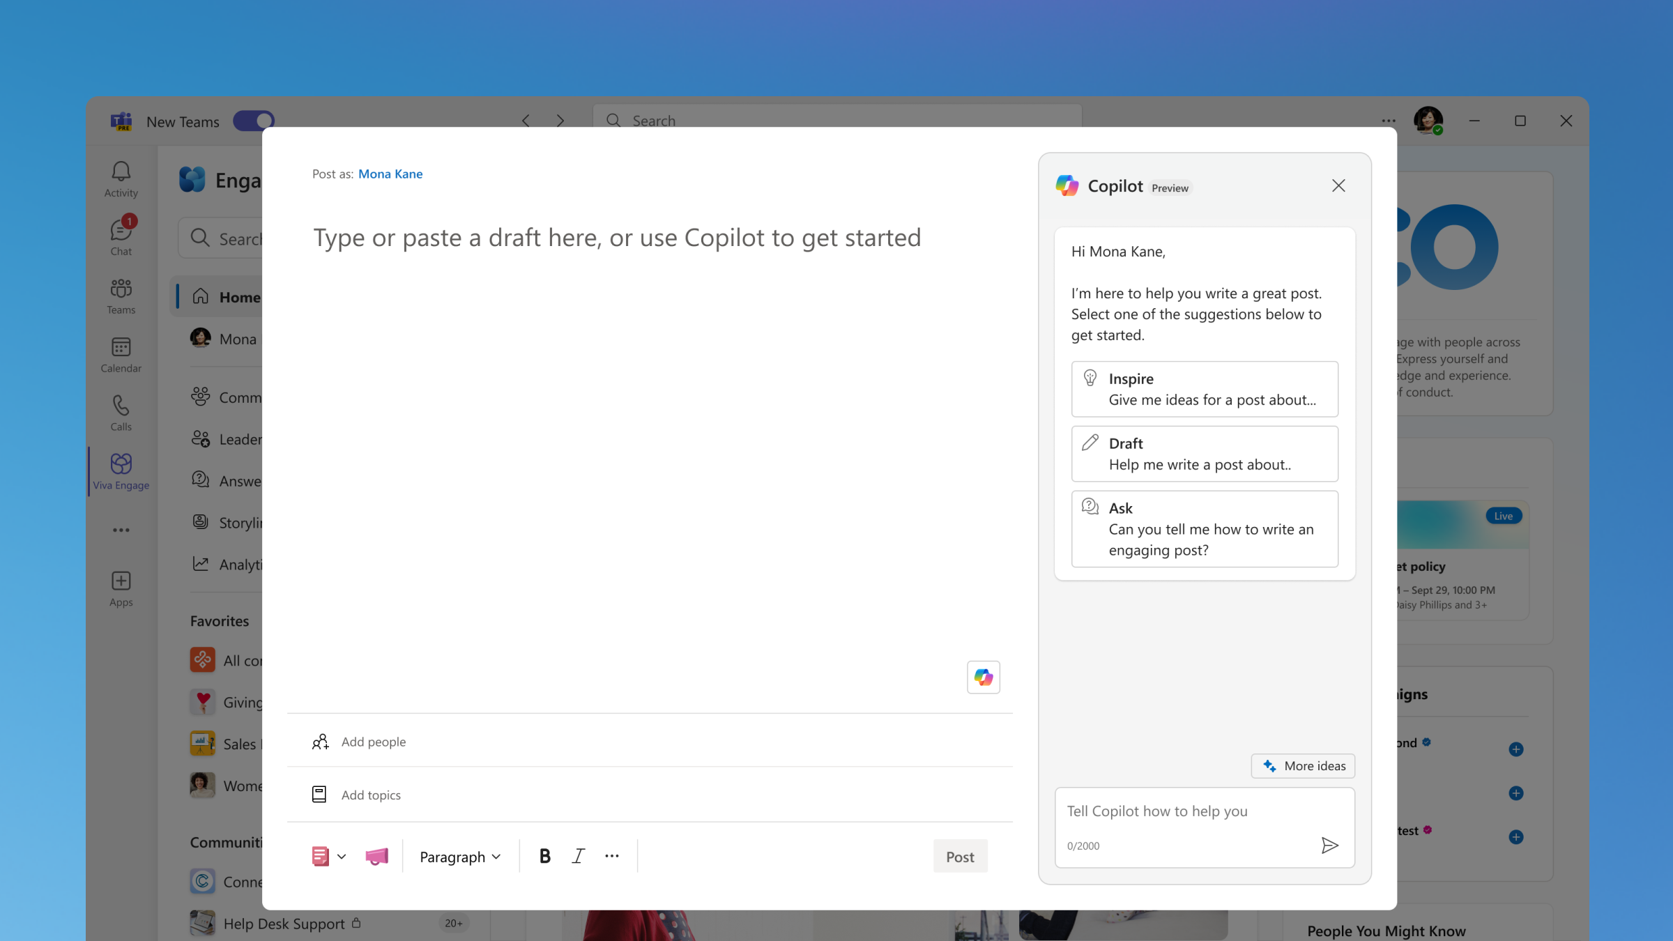Toggle the New Teams switch
The height and width of the screenshot is (941, 1673).
tap(254, 121)
